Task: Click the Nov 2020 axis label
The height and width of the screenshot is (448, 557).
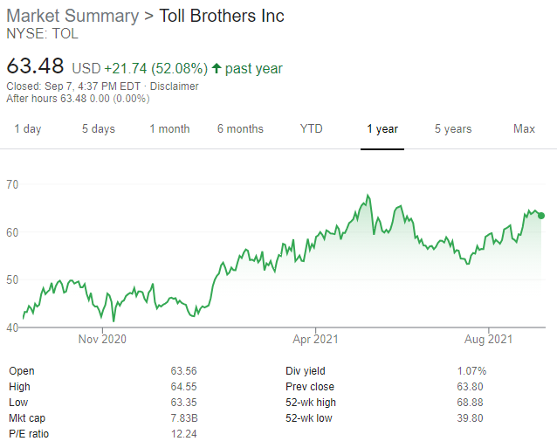Action: pos(102,339)
